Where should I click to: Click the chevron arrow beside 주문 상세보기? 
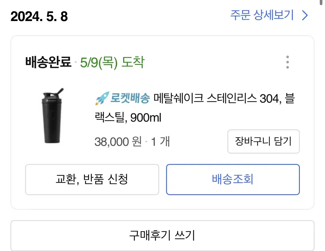point(305,16)
